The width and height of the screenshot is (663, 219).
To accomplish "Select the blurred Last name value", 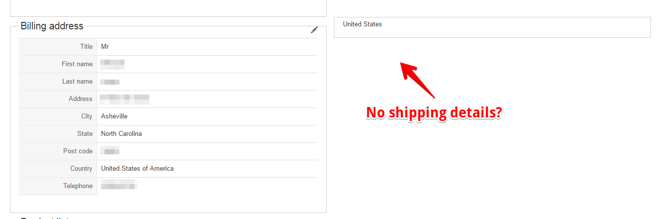I will coord(110,82).
